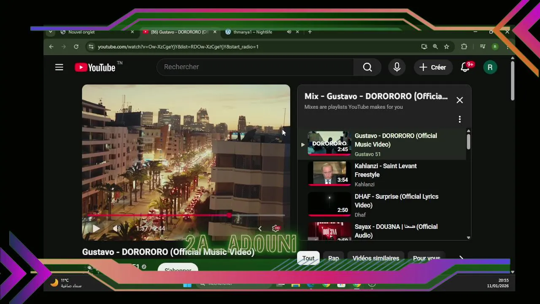The height and width of the screenshot is (304, 540).
Task: Open the Kahlanzi Saint Levant Freestyle thumbnail
Action: coord(329,174)
